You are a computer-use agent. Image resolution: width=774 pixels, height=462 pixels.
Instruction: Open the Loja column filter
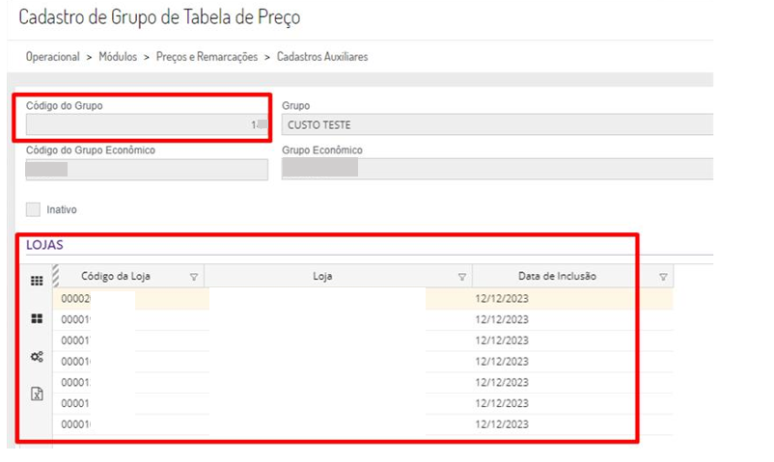click(461, 277)
